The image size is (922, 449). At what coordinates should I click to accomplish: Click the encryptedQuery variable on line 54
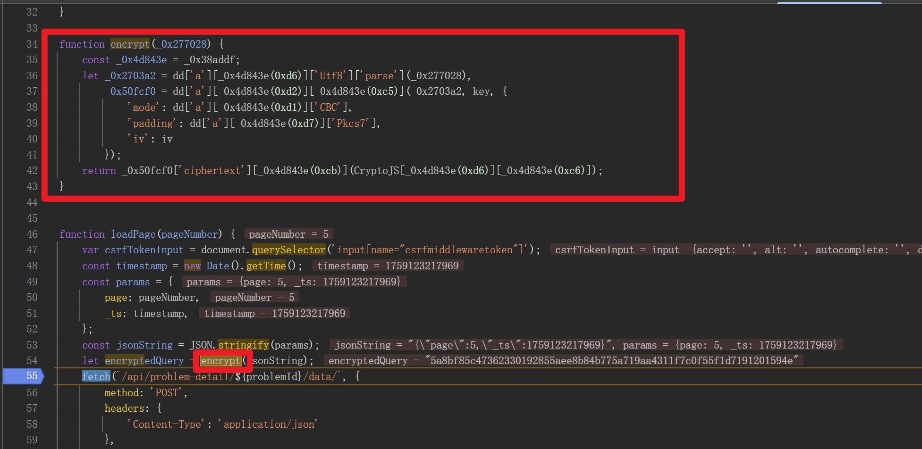pyautogui.click(x=144, y=360)
